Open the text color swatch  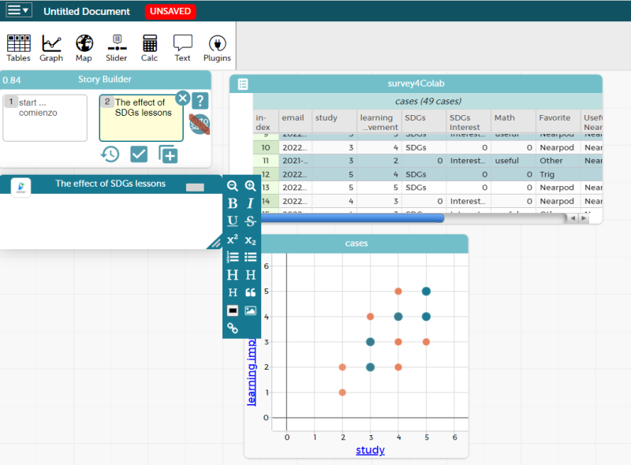pyautogui.click(x=232, y=311)
